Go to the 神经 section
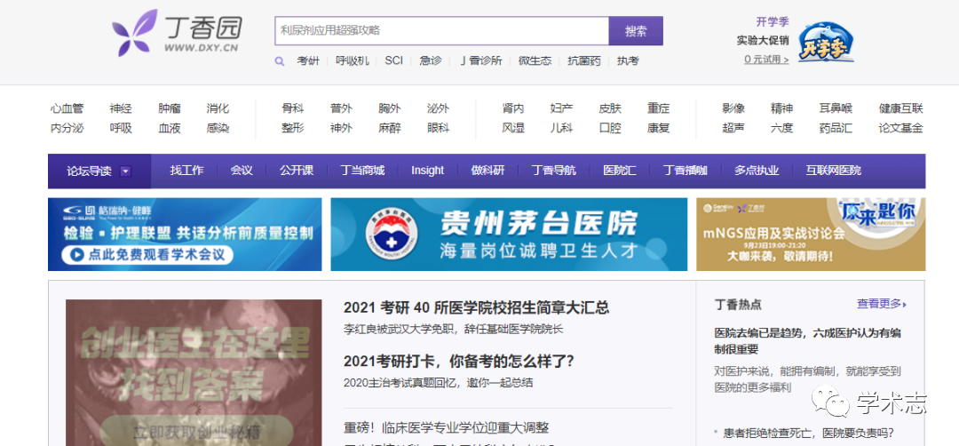This screenshot has width=959, height=446. 121,109
